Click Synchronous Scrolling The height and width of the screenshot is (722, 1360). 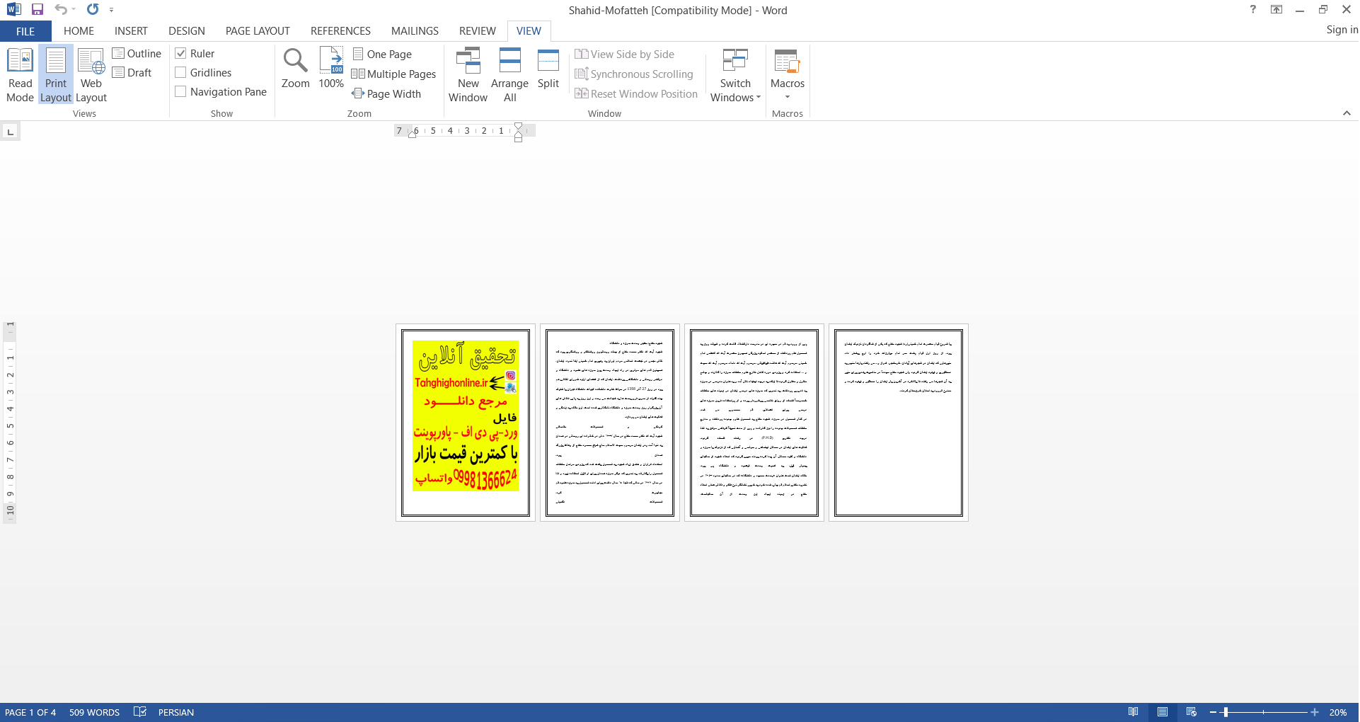coord(634,74)
